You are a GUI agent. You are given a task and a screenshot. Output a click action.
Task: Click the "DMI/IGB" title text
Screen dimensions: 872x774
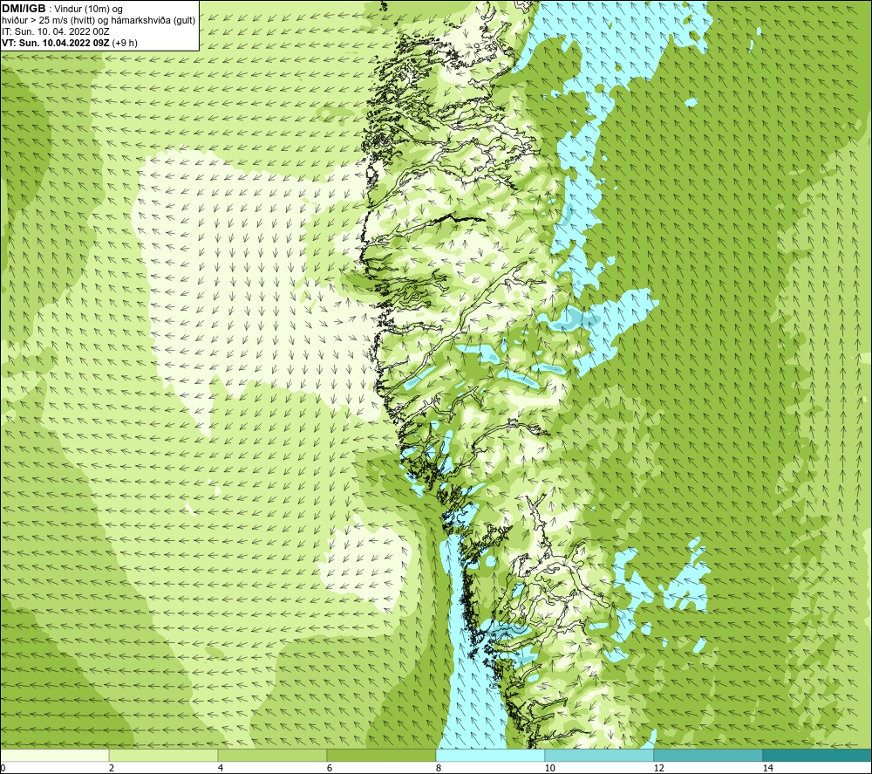(24, 9)
